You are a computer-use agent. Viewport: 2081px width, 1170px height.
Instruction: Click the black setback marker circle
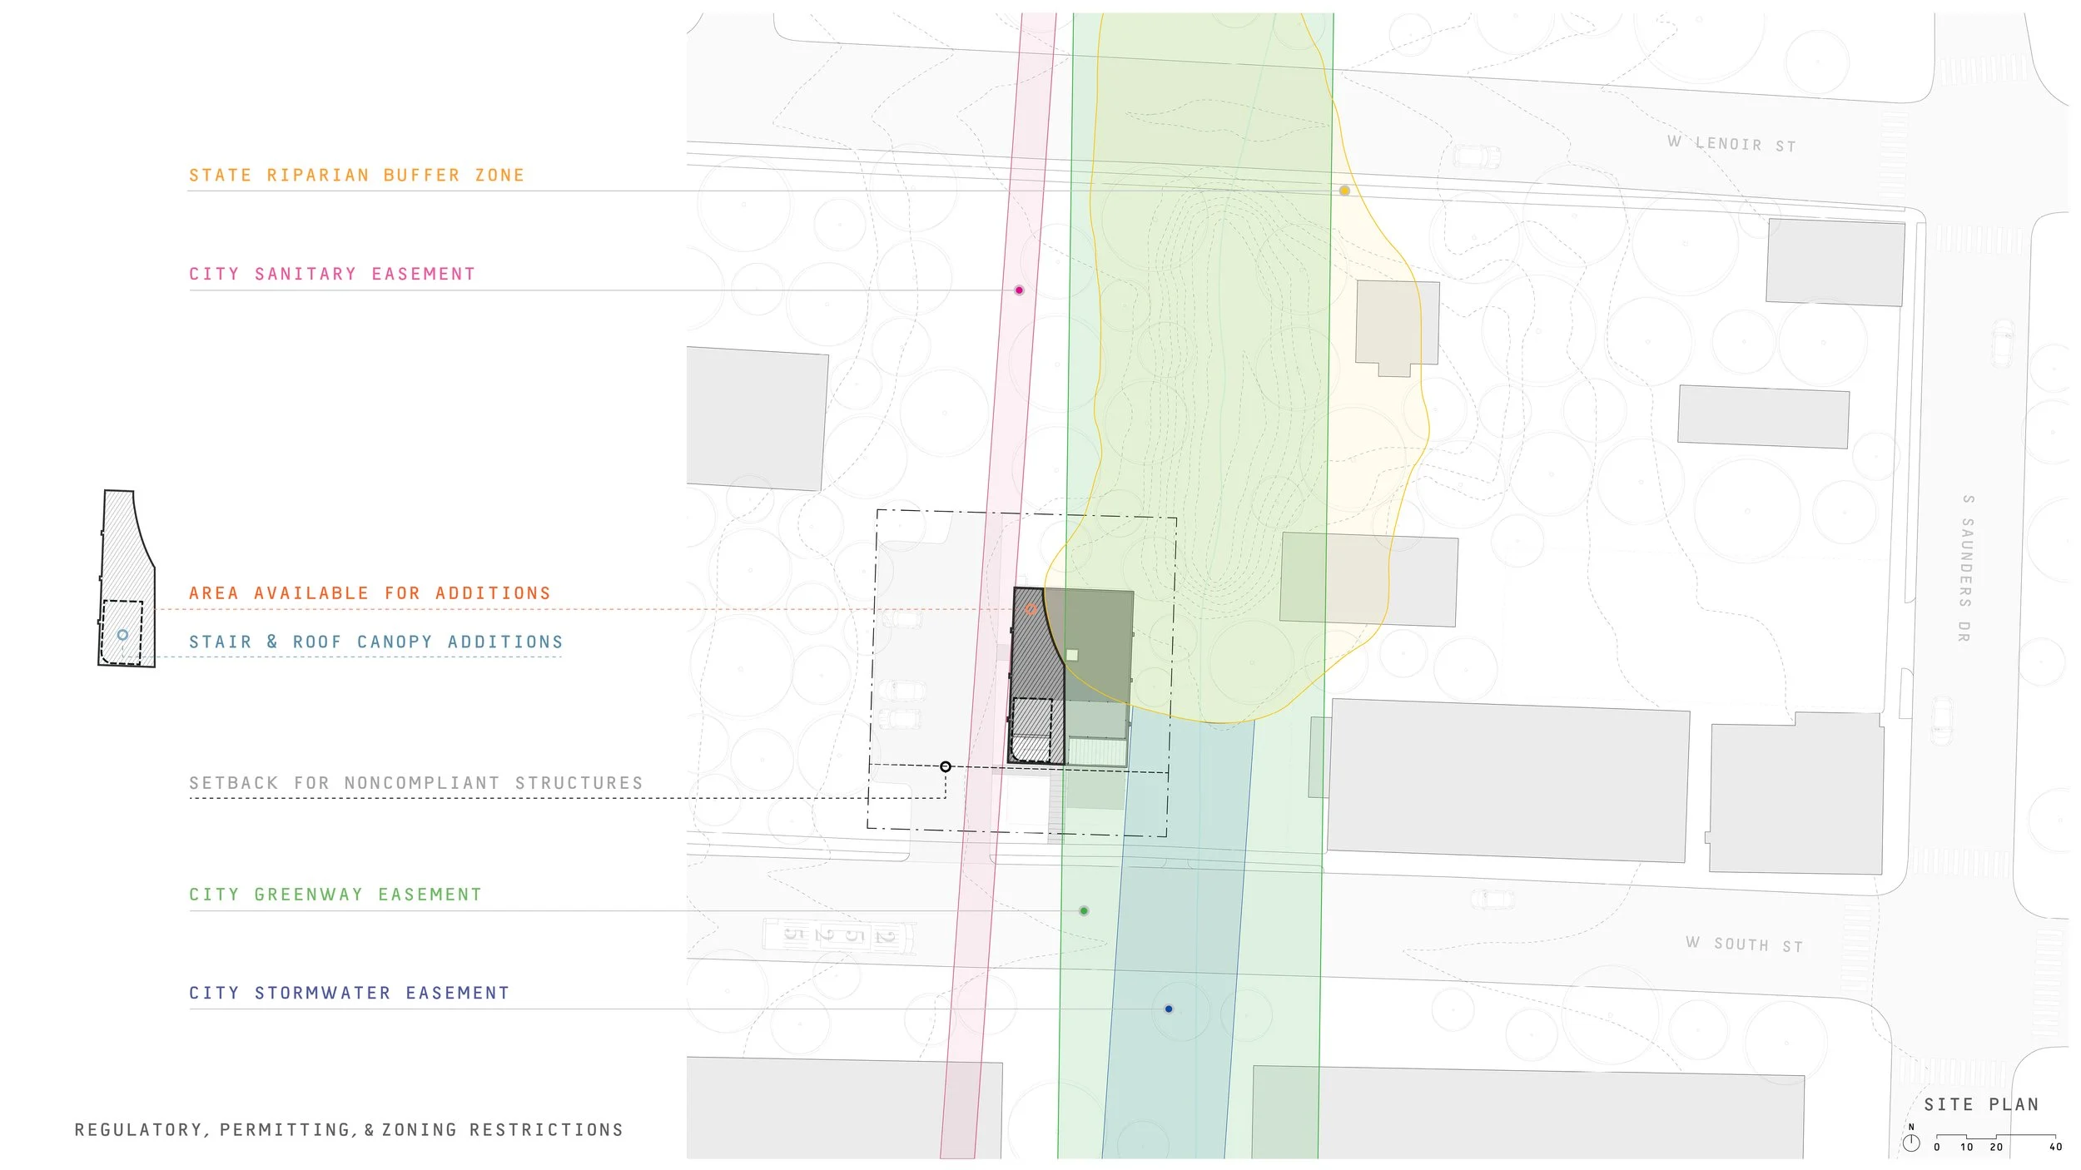[946, 766]
